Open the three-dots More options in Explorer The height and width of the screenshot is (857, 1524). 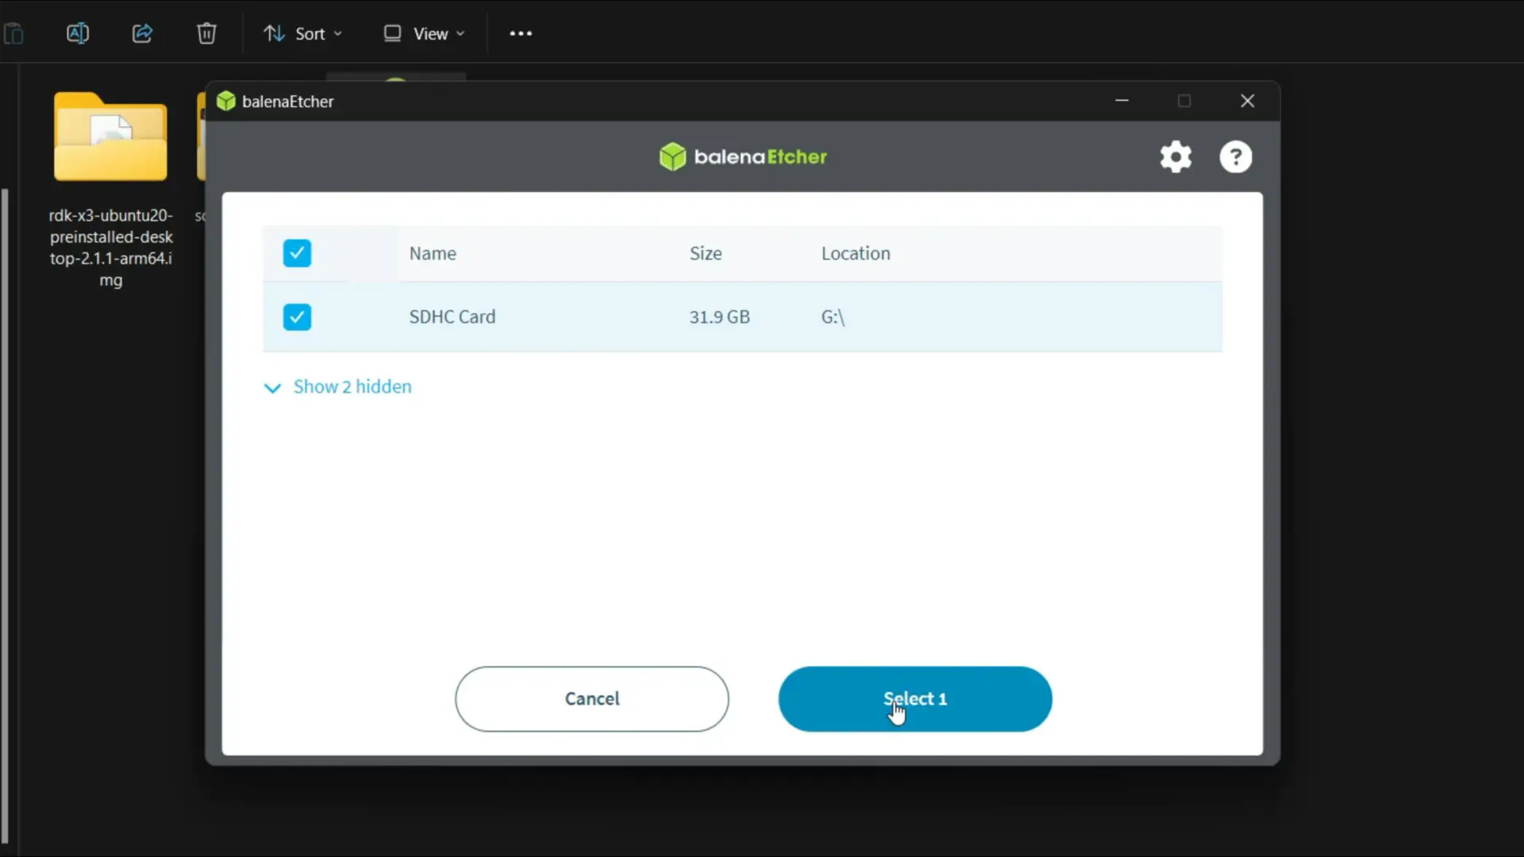pyautogui.click(x=521, y=33)
